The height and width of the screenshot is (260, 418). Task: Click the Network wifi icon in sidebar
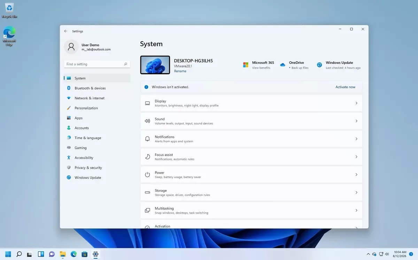pos(69,98)
